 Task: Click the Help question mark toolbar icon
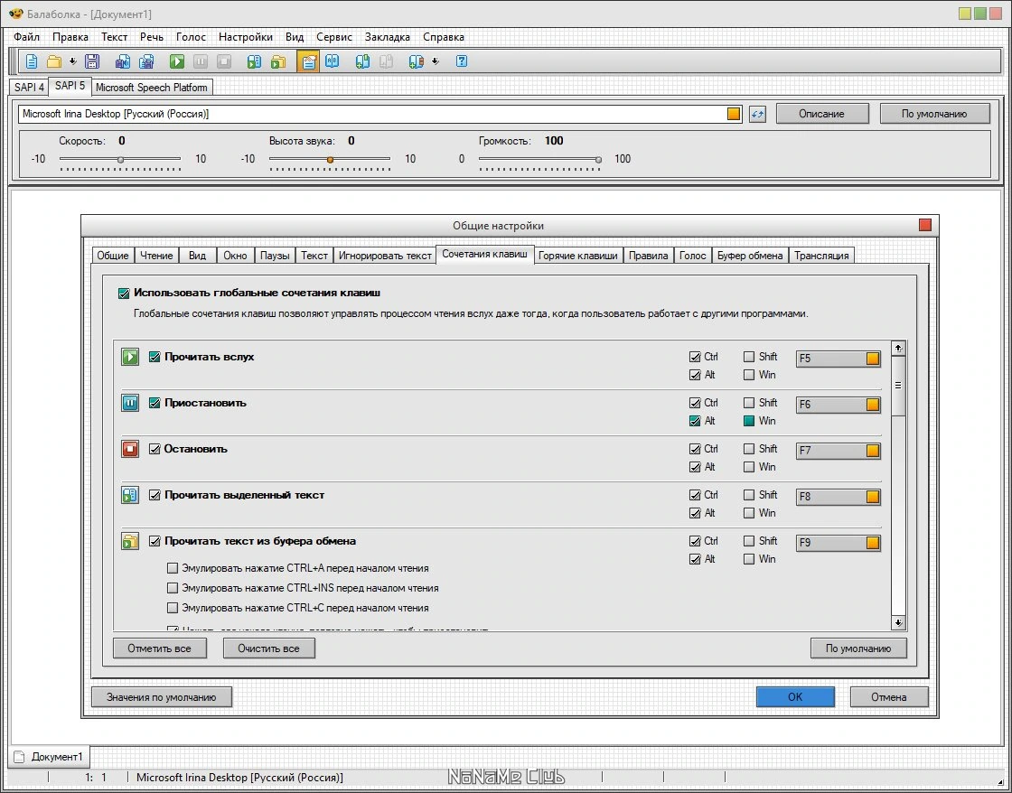pos(462,61)
